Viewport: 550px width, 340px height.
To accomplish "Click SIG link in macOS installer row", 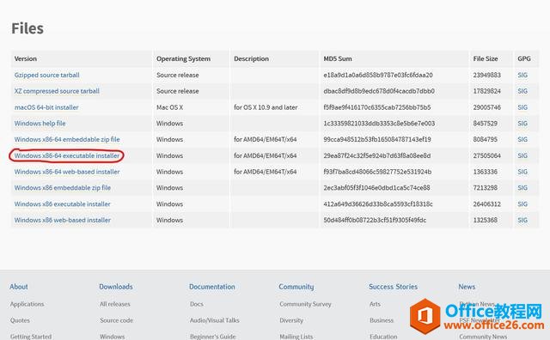I will pyautogui.click(x=522, y=107).
